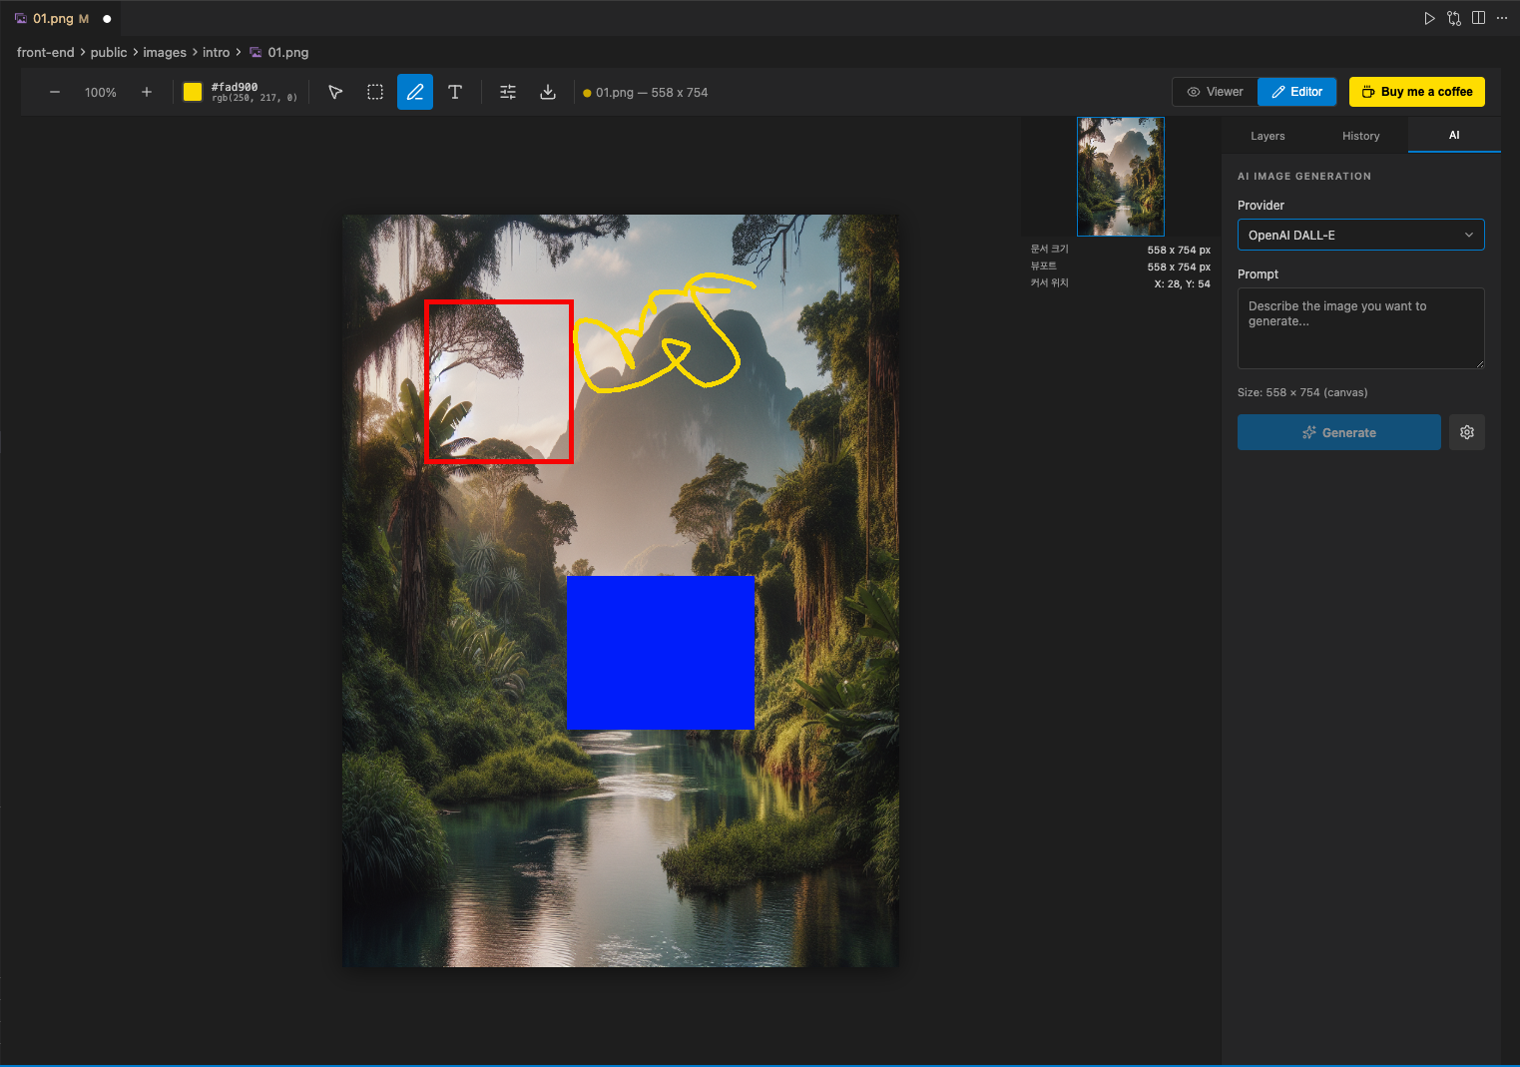This screenshot has height=1067, width=1520.
Task: Switch to Editor mode
Action: (x=1296, y=91)
